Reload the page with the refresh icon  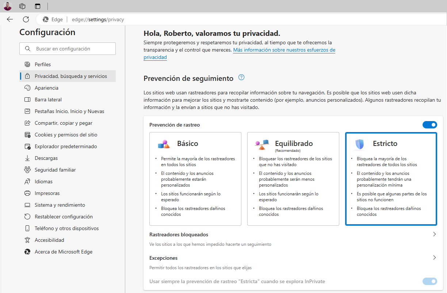[x=26, y=19]
